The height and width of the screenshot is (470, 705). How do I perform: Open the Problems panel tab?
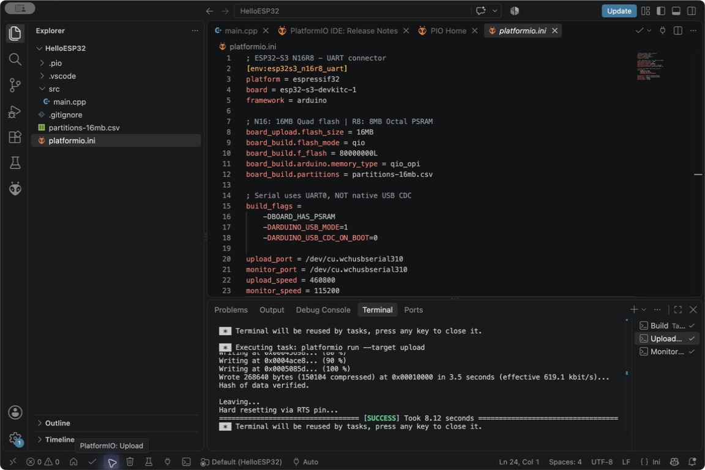point(231,310)
